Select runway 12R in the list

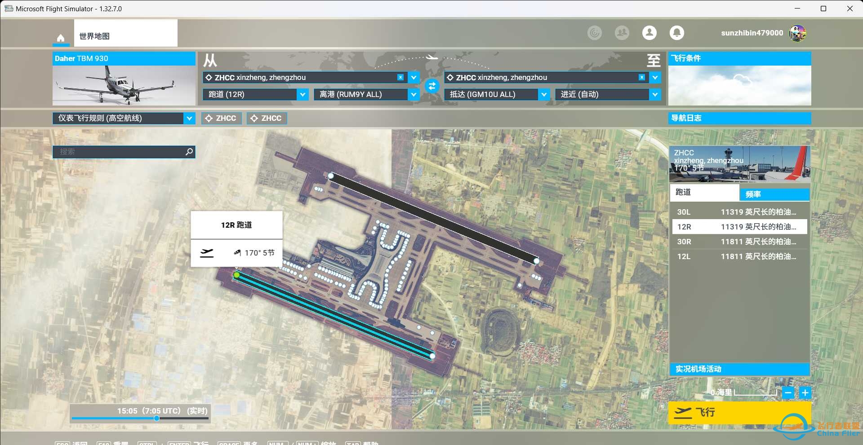739,227
